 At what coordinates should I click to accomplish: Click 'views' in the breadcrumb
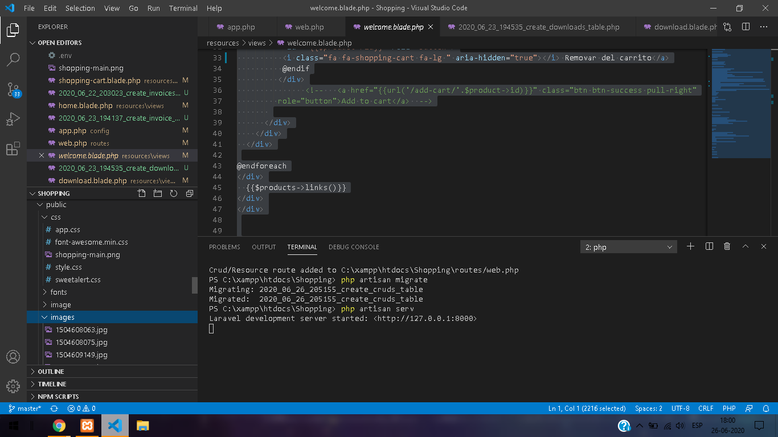(257, 43)
